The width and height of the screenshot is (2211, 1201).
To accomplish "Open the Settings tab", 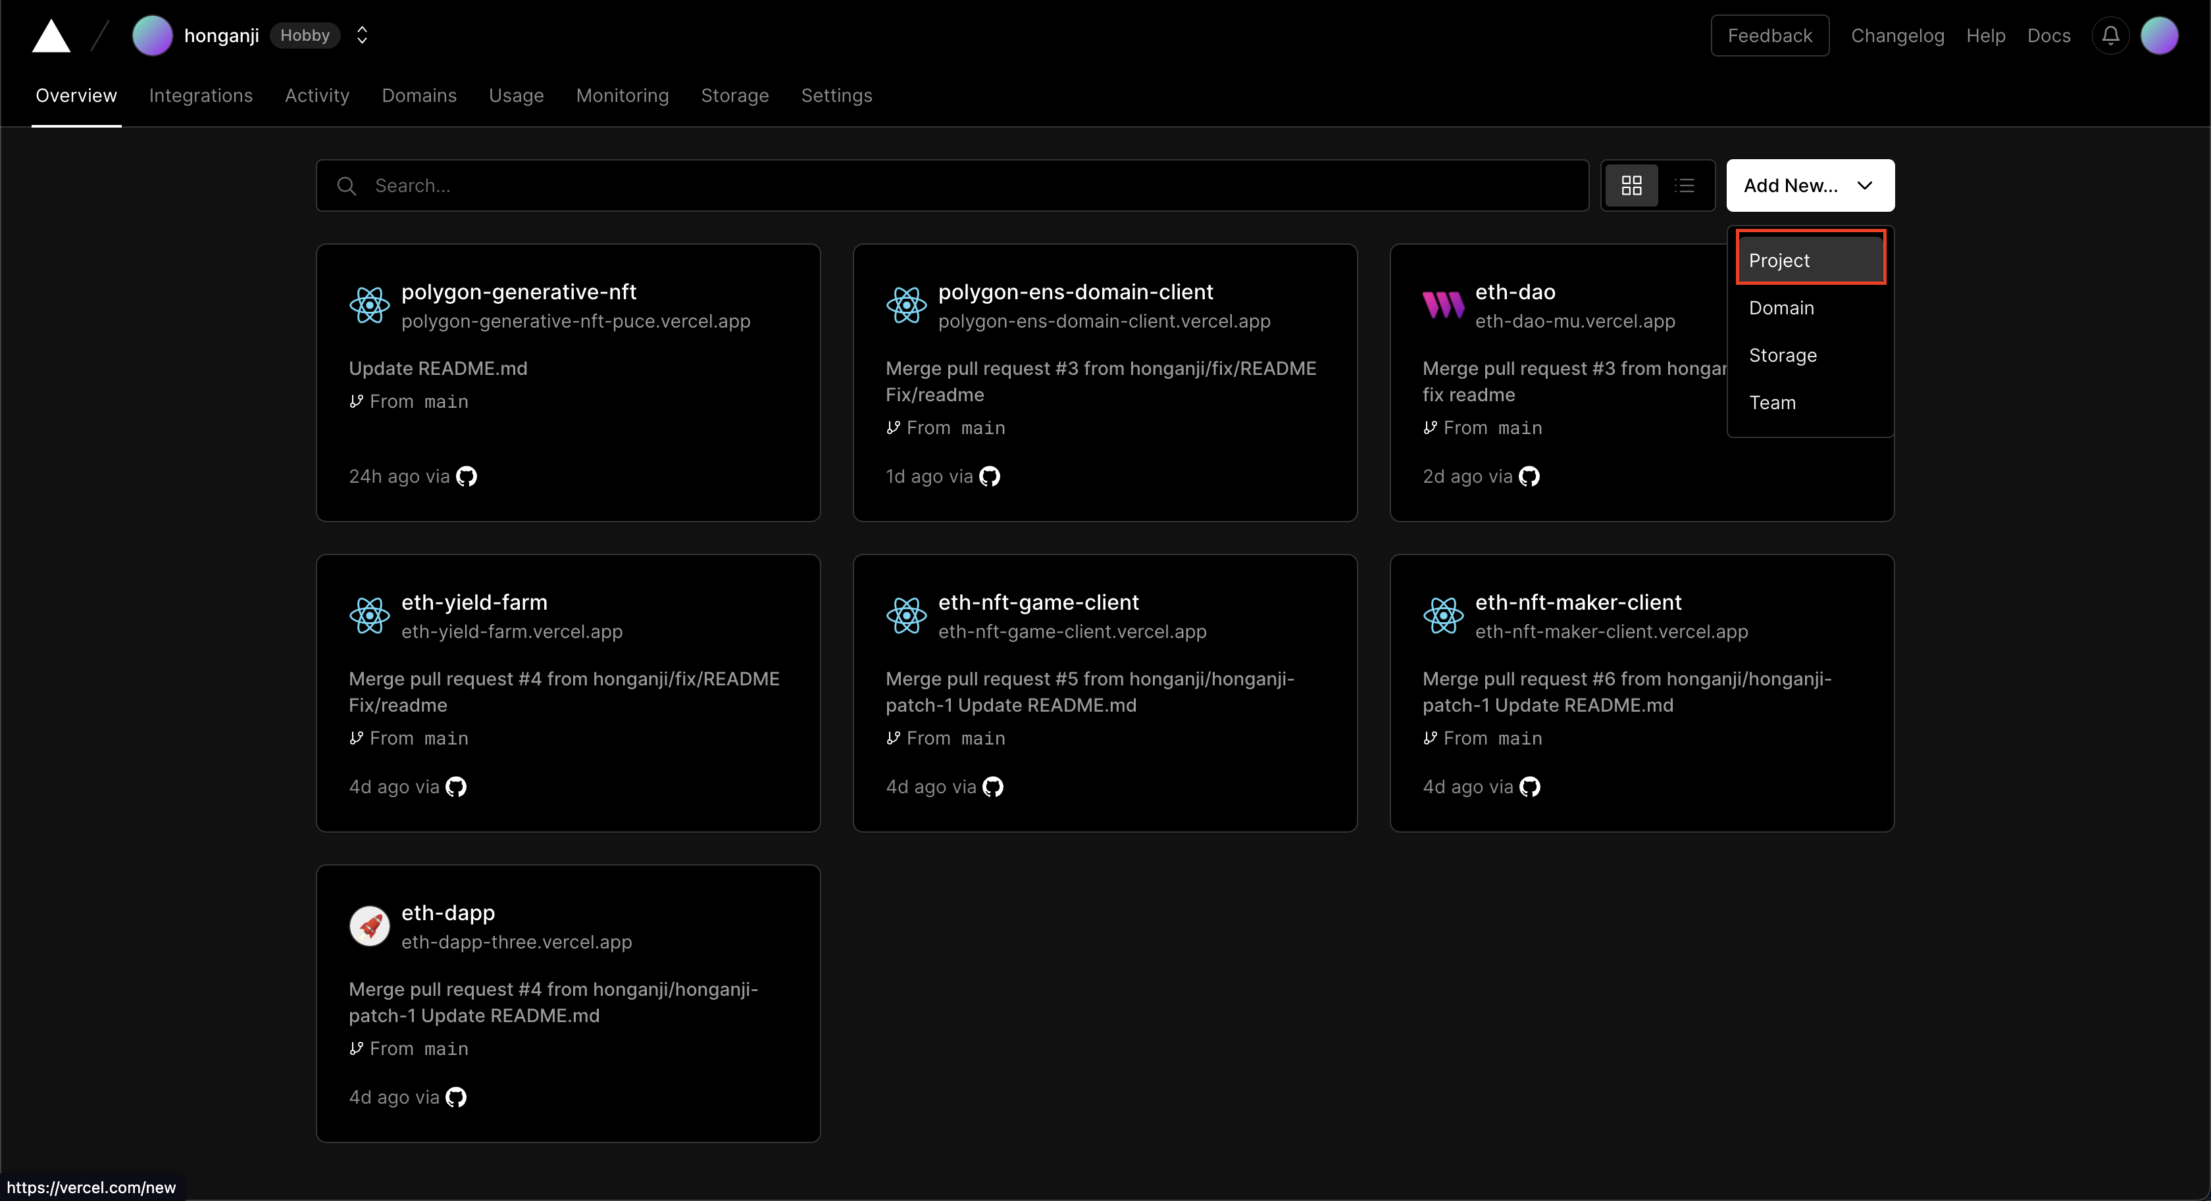I will pyautogui.click(x=836, y=95).
